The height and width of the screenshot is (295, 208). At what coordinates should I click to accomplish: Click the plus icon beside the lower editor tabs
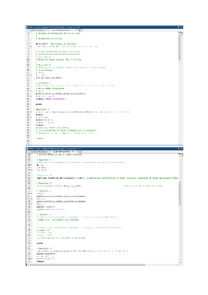tap(80, 152)
